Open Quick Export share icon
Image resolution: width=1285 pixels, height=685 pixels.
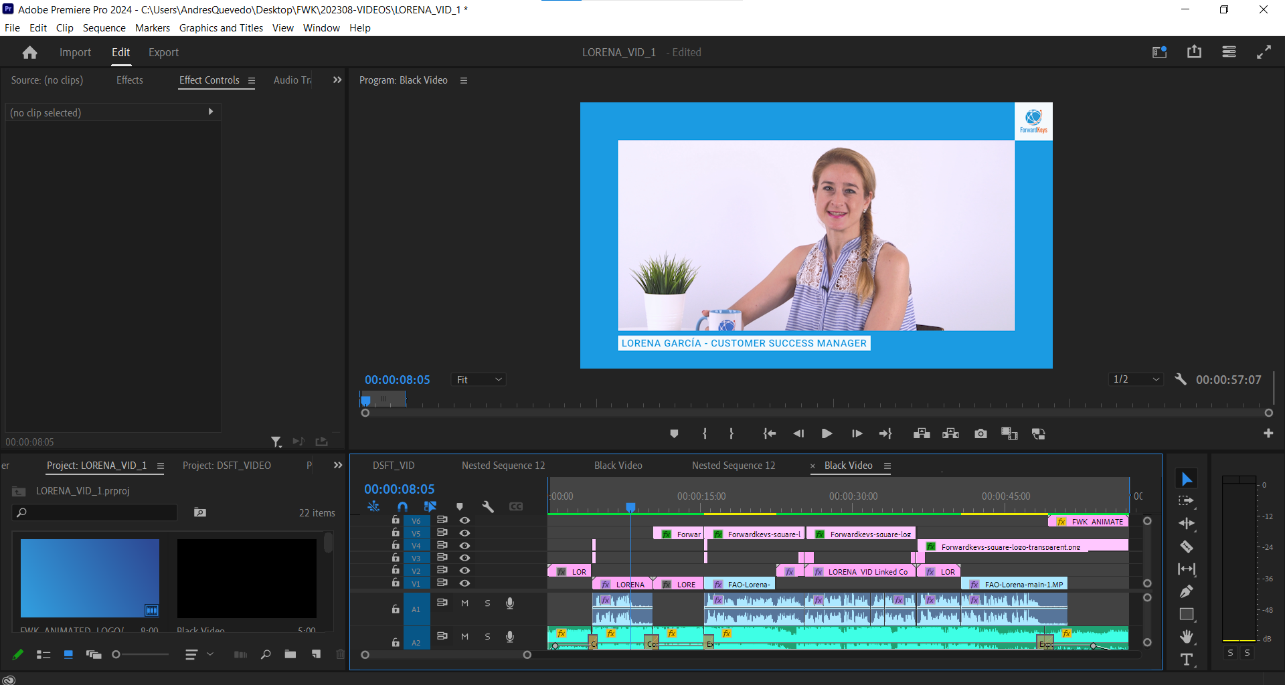1194,52
